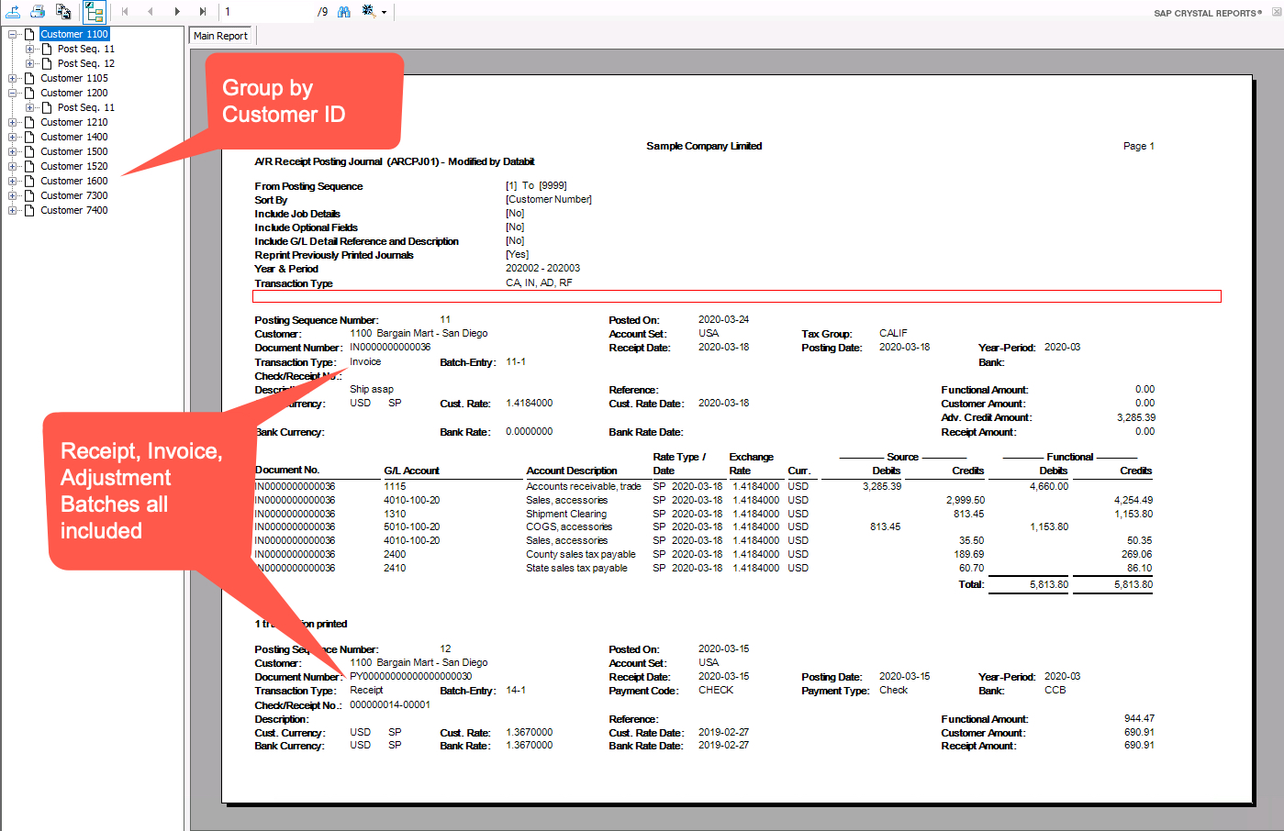Screen dimensions: 1284x831
Task: Click the Adv. Credit Amount 3,285.39
Action: coord(1136,417)
